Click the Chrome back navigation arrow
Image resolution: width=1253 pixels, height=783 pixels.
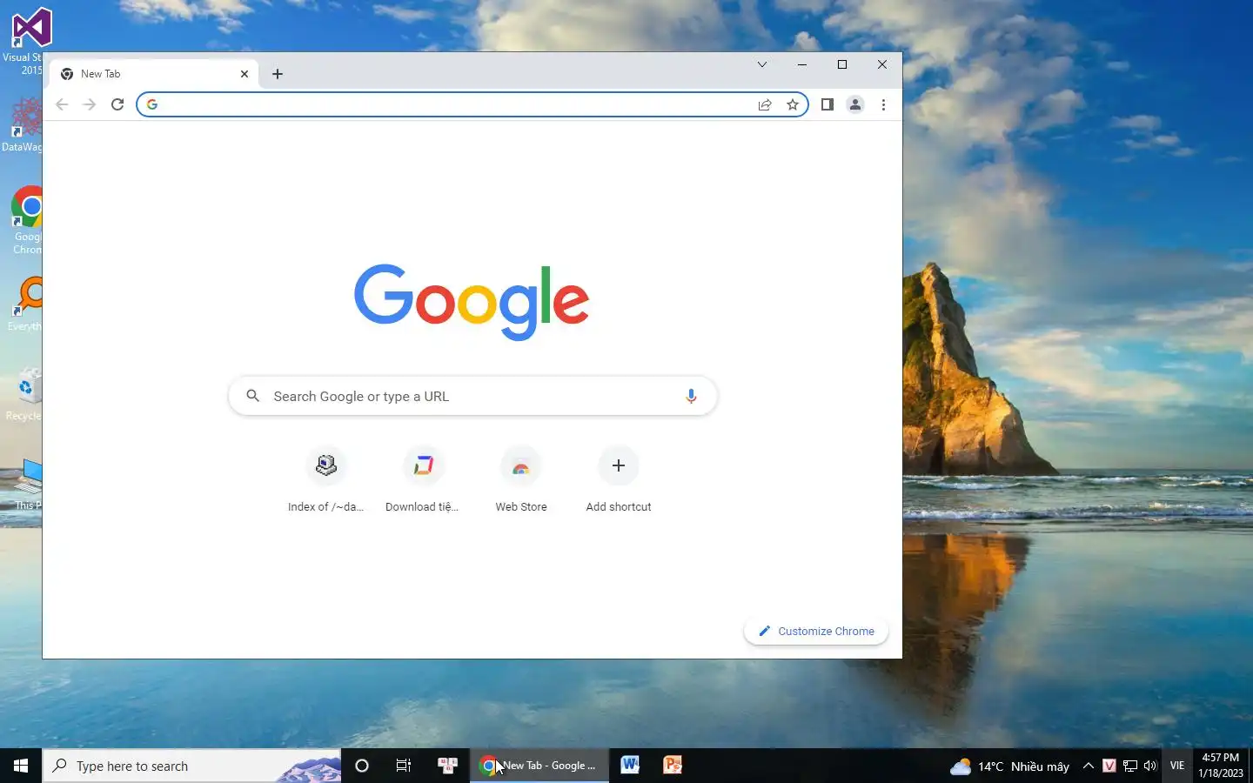pos(62,104)
